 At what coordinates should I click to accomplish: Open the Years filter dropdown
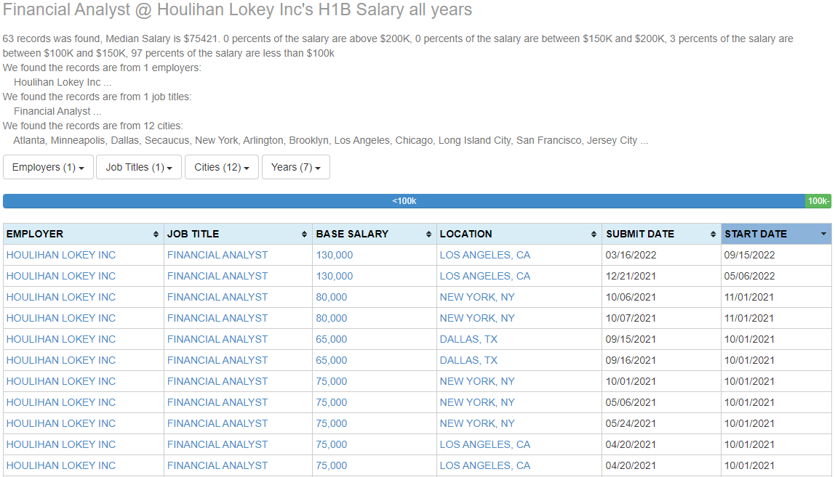[296, 167]
